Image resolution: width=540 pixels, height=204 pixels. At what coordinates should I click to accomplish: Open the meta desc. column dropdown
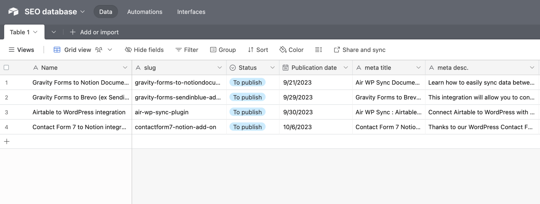(x=532, y=68)
